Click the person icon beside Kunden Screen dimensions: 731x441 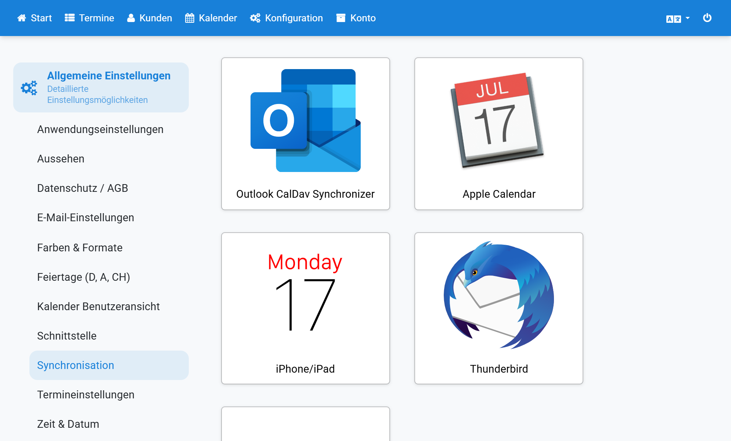tap(131, 18)
